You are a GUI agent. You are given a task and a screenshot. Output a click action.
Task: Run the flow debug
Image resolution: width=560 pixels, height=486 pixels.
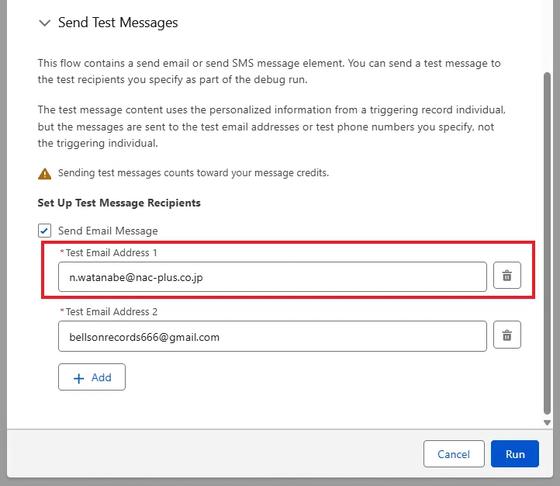[515, 454]
